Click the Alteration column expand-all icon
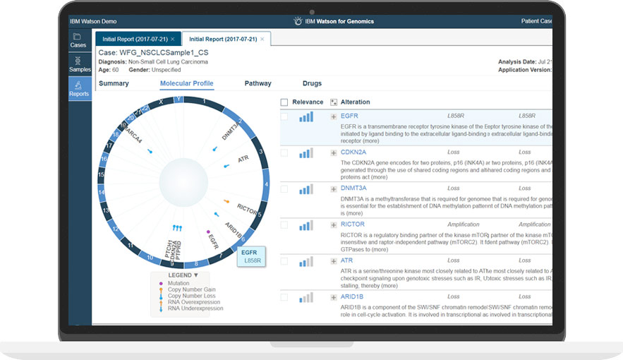Screen dimensions: 623x360 [334, 102]
